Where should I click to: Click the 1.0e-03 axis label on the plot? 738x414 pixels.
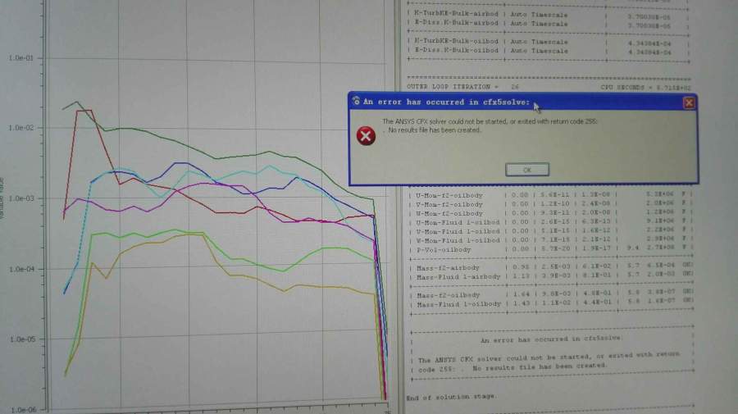[21, 198]
